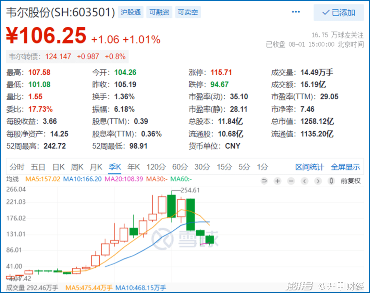
Task: Open the 前复权 adjustment dropdown
Action: (x=350, y=181)
